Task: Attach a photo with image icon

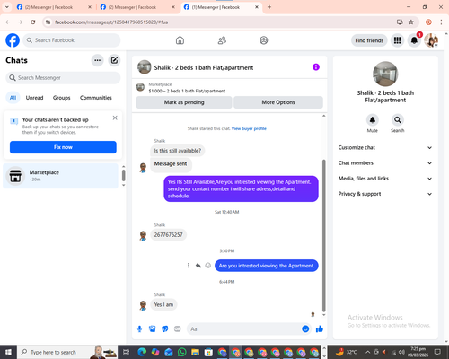Action: click(x=153, y=329)
